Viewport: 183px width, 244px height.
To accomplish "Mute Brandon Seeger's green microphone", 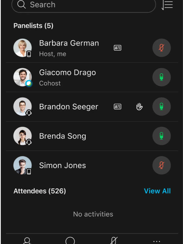I will coord(161,107).
